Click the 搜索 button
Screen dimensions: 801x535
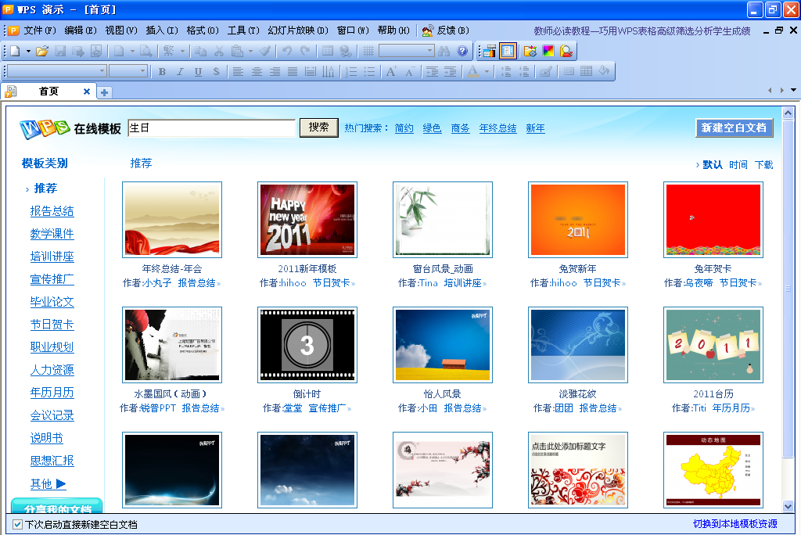(x=318, y=127)
